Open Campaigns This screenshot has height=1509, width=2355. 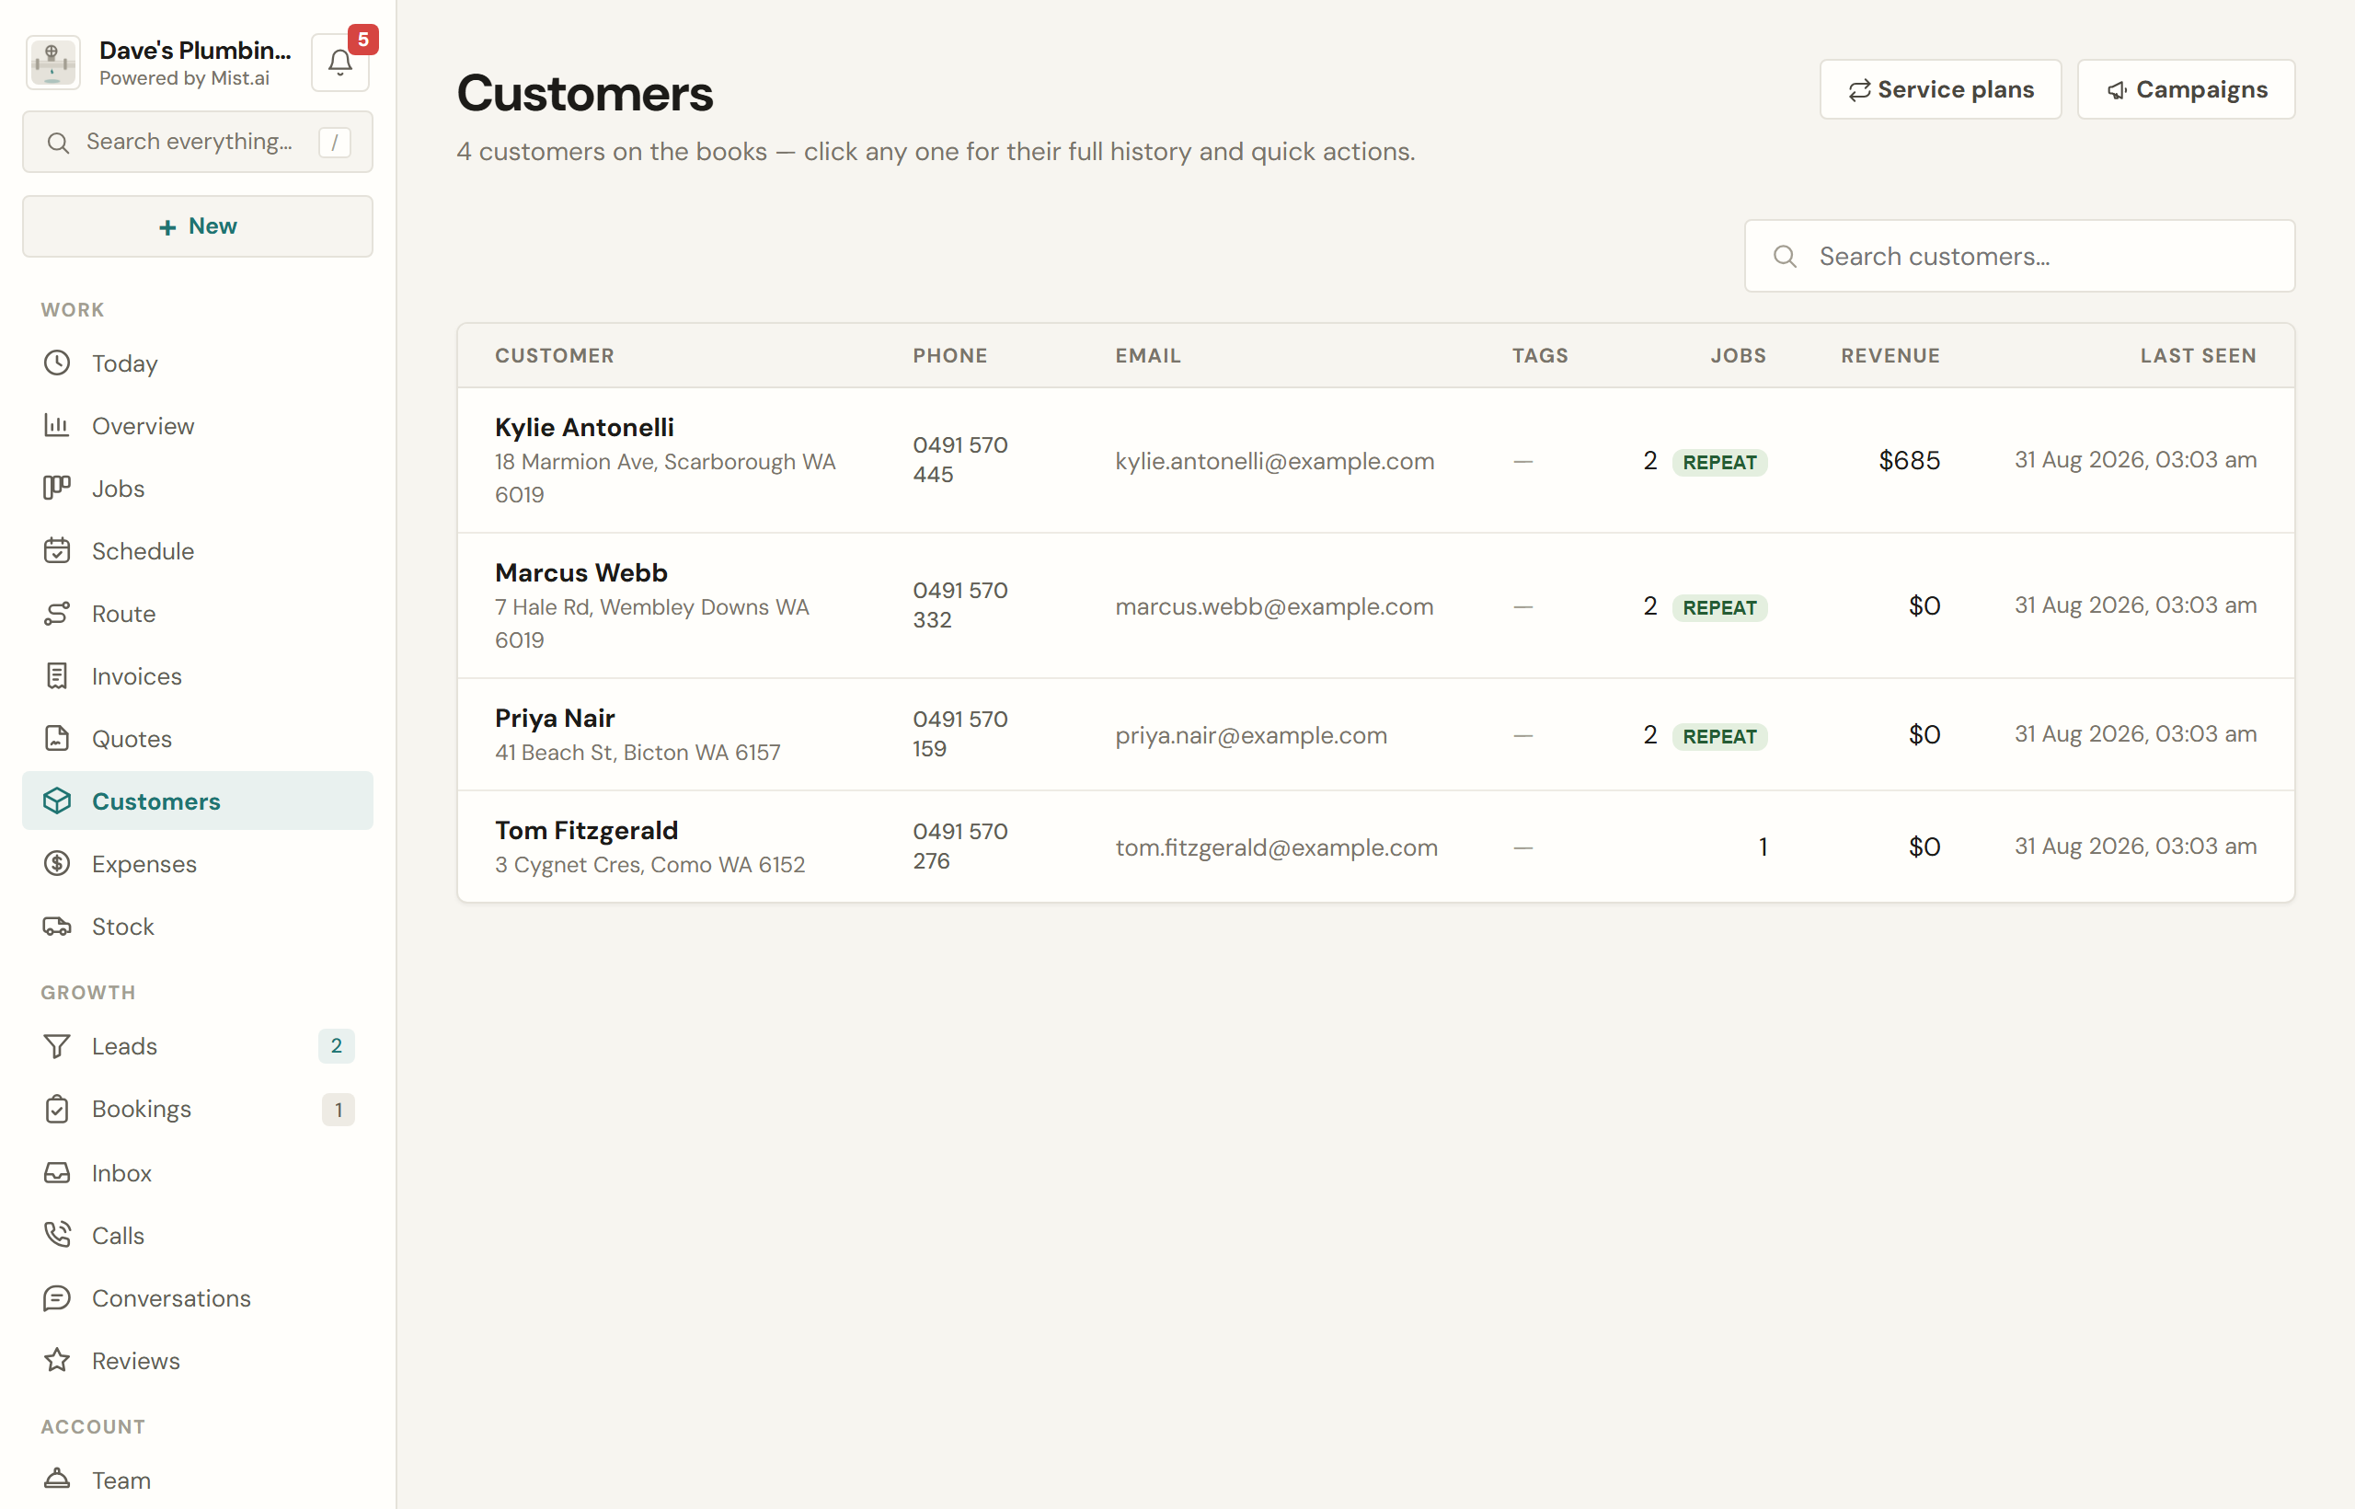2186,89
